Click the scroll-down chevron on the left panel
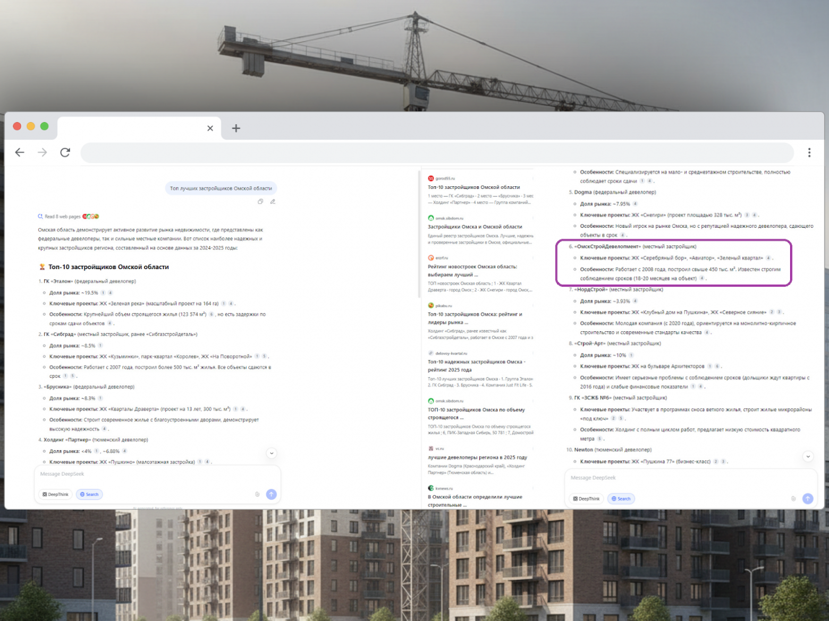 [x=272, y=453]
